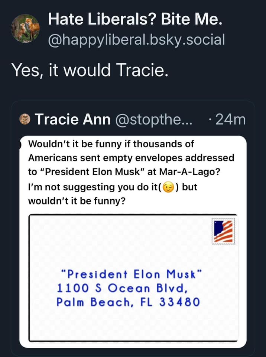Click the winking emoji in quoted text
The width and height of the screenshot is (266, 357).
(169, 187)
